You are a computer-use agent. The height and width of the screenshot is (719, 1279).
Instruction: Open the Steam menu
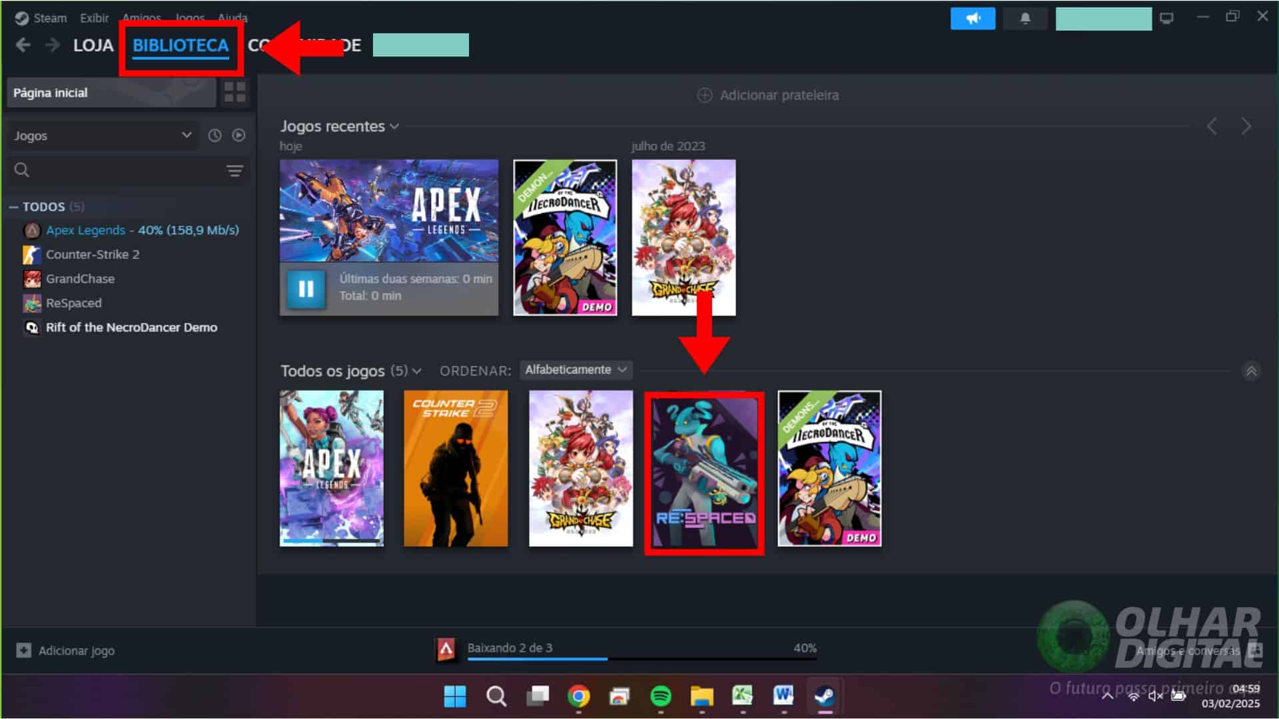[50, 18]
